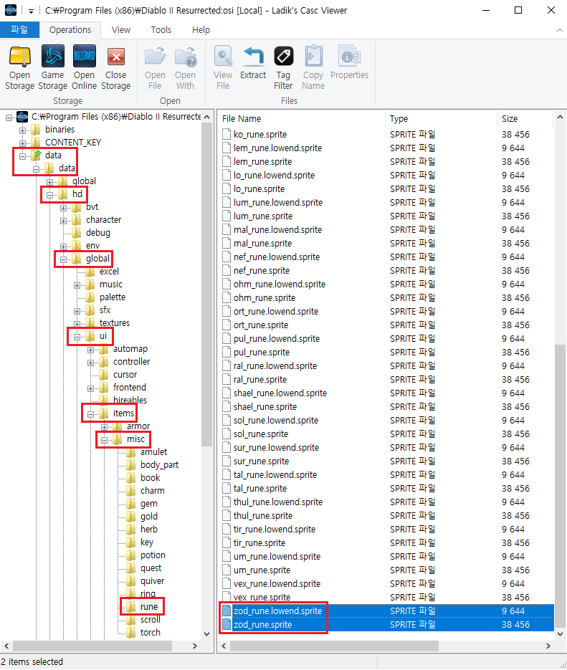Sort by Type column header
This screenshot has width=567, height=670.
[x=441, y=119]
